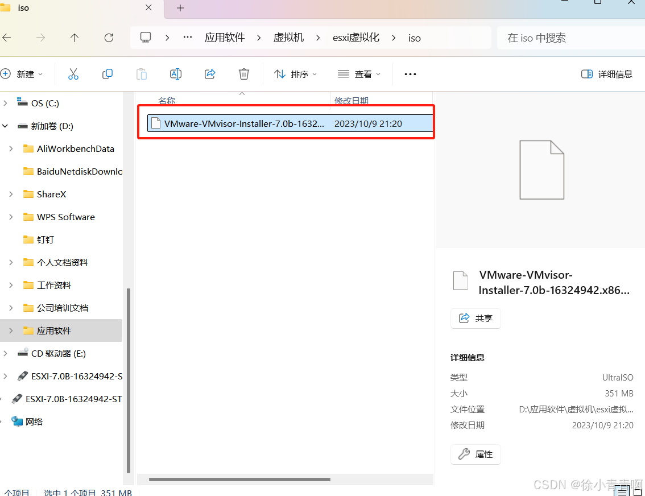Show hidden breadcrumb path ellipsis

[188, 37]
